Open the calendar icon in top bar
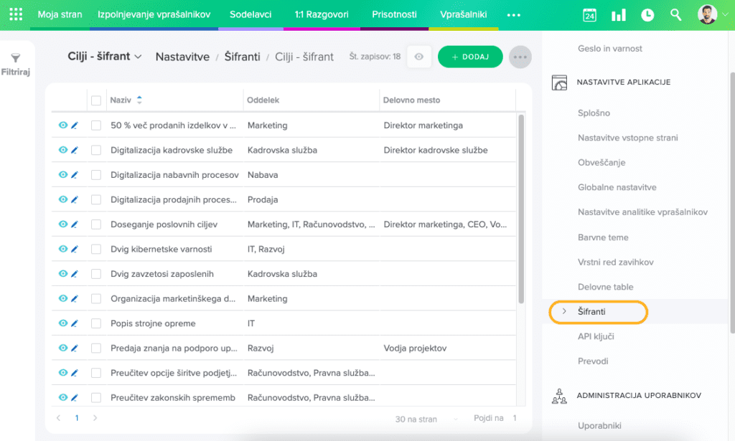 (589, 15)
